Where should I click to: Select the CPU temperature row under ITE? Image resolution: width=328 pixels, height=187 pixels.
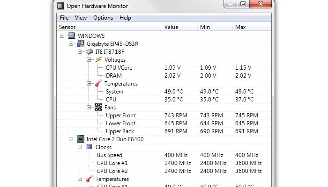[x=164, y=99]
